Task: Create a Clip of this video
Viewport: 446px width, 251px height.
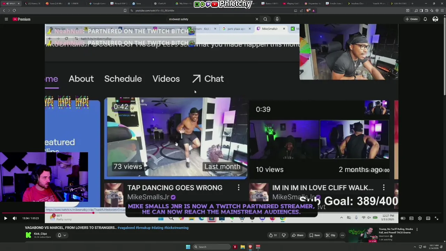Action: click(330, 235)
